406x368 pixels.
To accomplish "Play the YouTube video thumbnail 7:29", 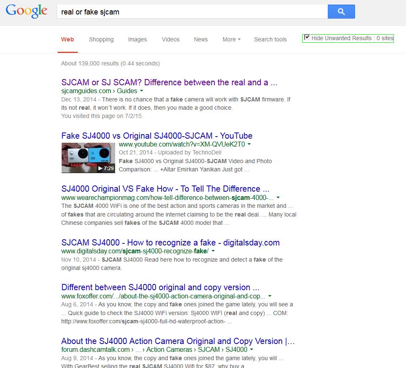I will click(88, 158).
